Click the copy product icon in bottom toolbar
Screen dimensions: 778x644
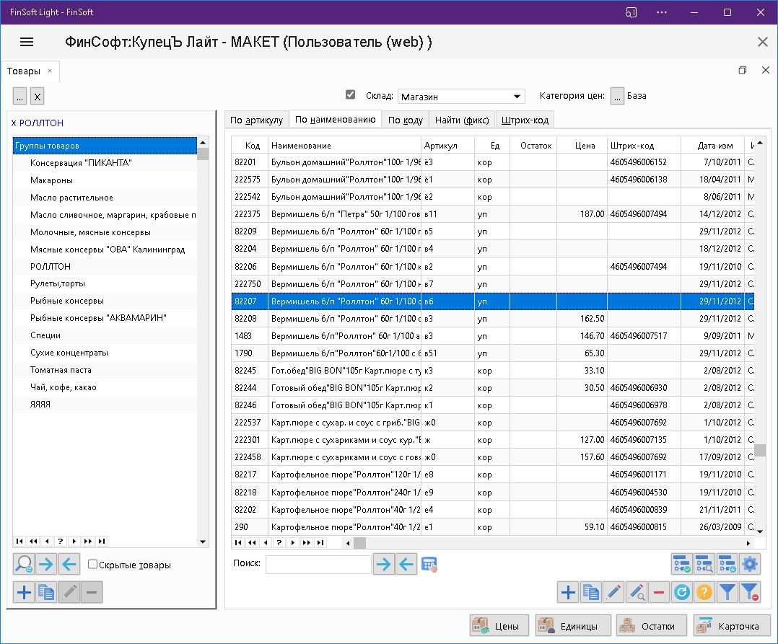(x=591, y=593)
